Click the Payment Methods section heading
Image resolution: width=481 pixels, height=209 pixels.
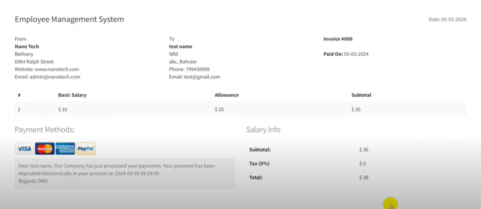tap(45, 130)
